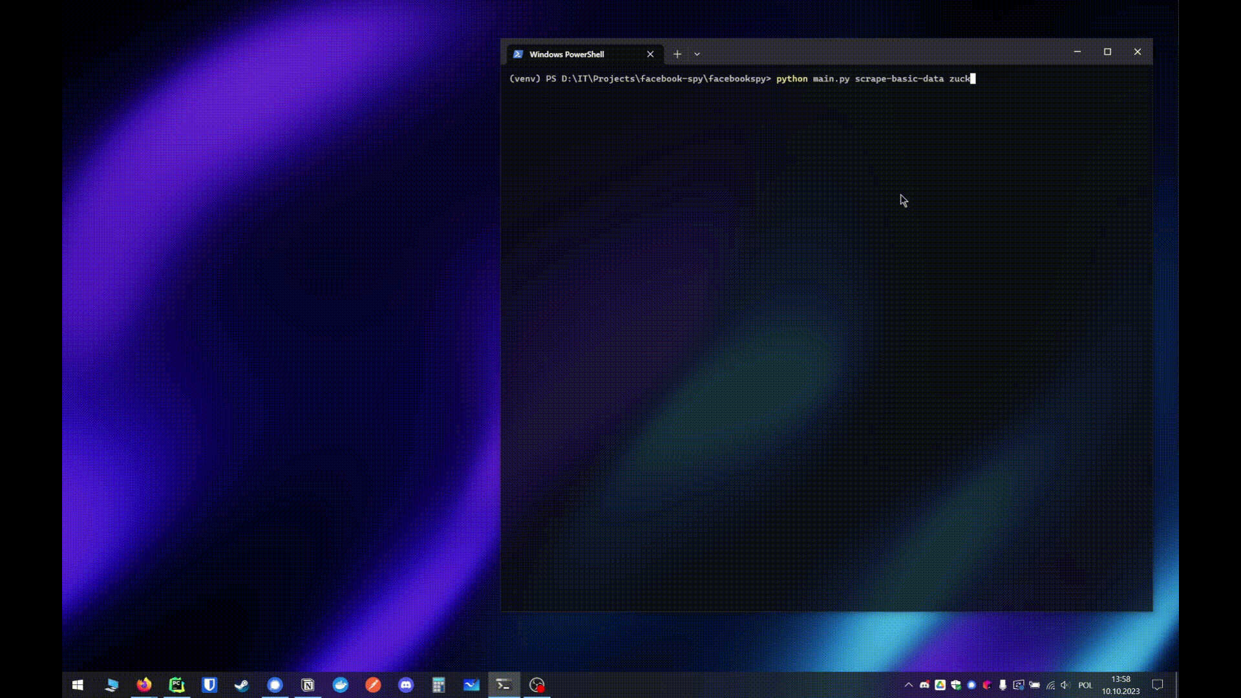The image size is (1241, 698).
Task: Show hidden system tray icons
Action: coord(908,685)
